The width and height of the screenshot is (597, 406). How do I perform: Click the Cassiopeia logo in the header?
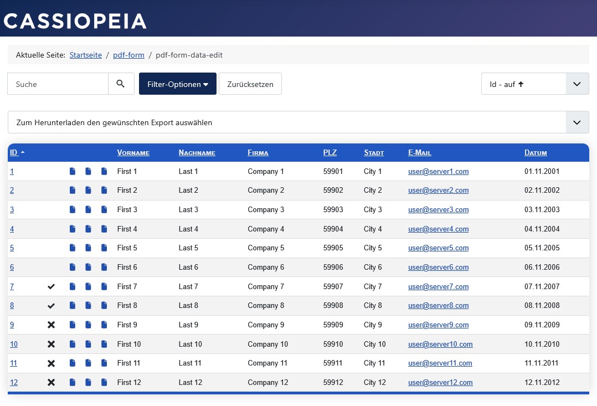pos(75,21)
